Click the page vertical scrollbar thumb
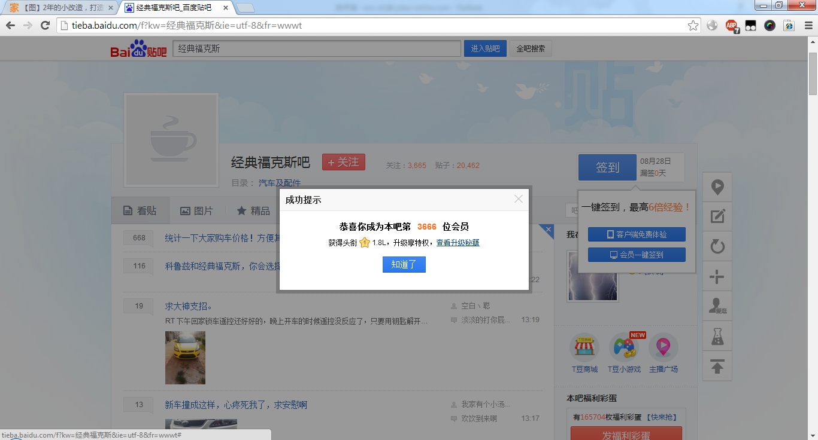Image resolution: width=818 pixels, height=440 pixels. tap(813, 74)
